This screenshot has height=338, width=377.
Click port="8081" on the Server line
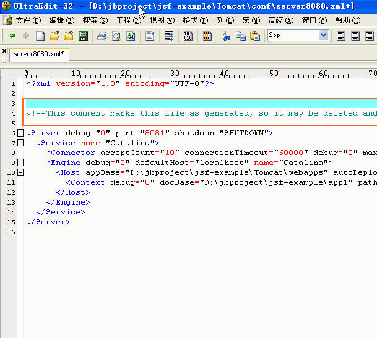point(142,133)
